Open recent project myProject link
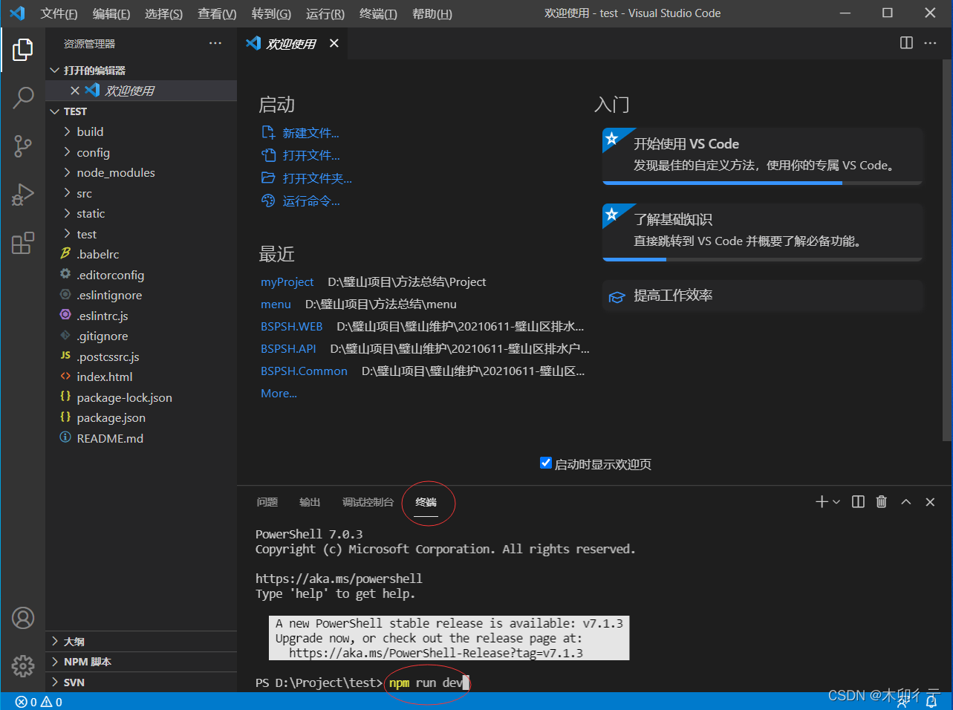The height and width of the screenshot is (710, 953). coord(287,281)
